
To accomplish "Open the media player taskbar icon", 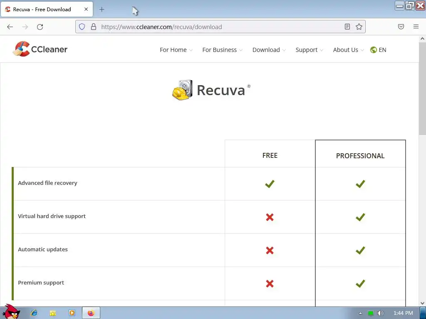I will tap(72, 313).
